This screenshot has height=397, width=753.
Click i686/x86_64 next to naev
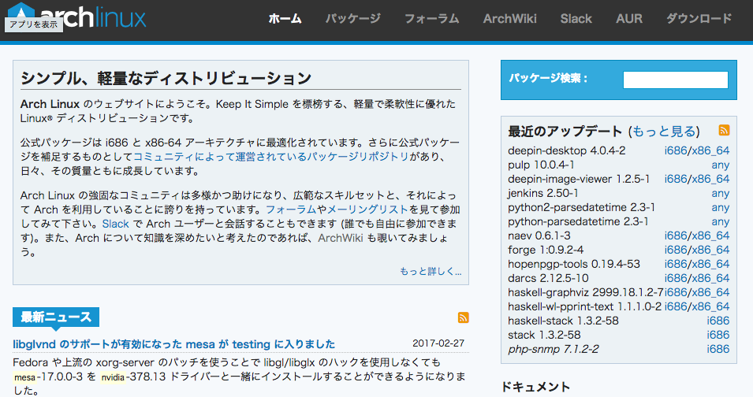[x=697, y=236]
